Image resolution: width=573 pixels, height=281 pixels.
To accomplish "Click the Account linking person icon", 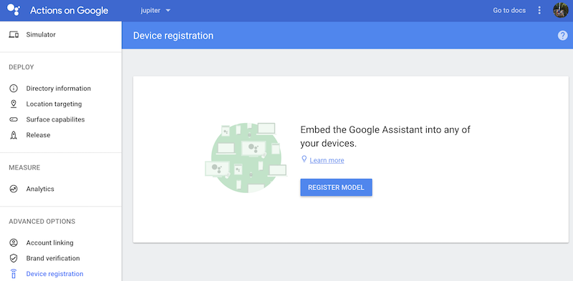I will pos(14,242).
